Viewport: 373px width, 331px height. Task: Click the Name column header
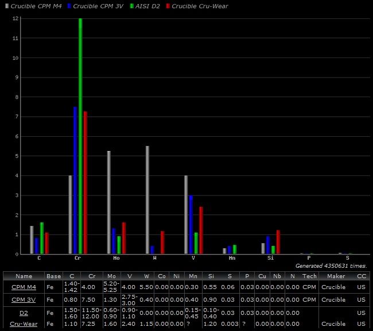(x=24, y=276)
